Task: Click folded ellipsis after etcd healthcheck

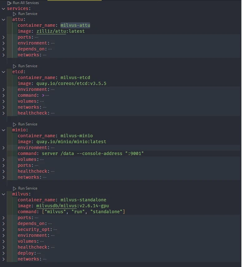Action: click(x=53, y=113)
